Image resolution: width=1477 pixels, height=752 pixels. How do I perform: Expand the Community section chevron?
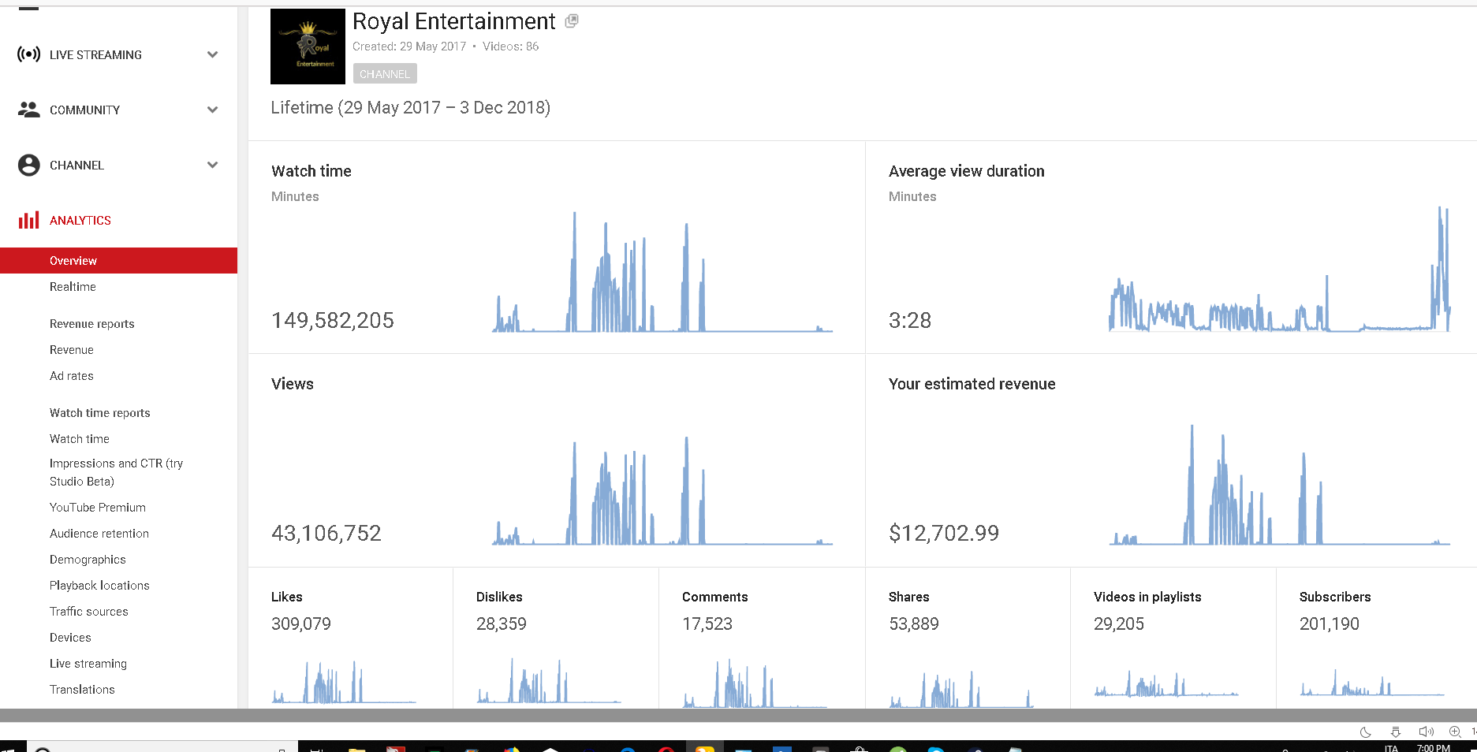point(212,110)
